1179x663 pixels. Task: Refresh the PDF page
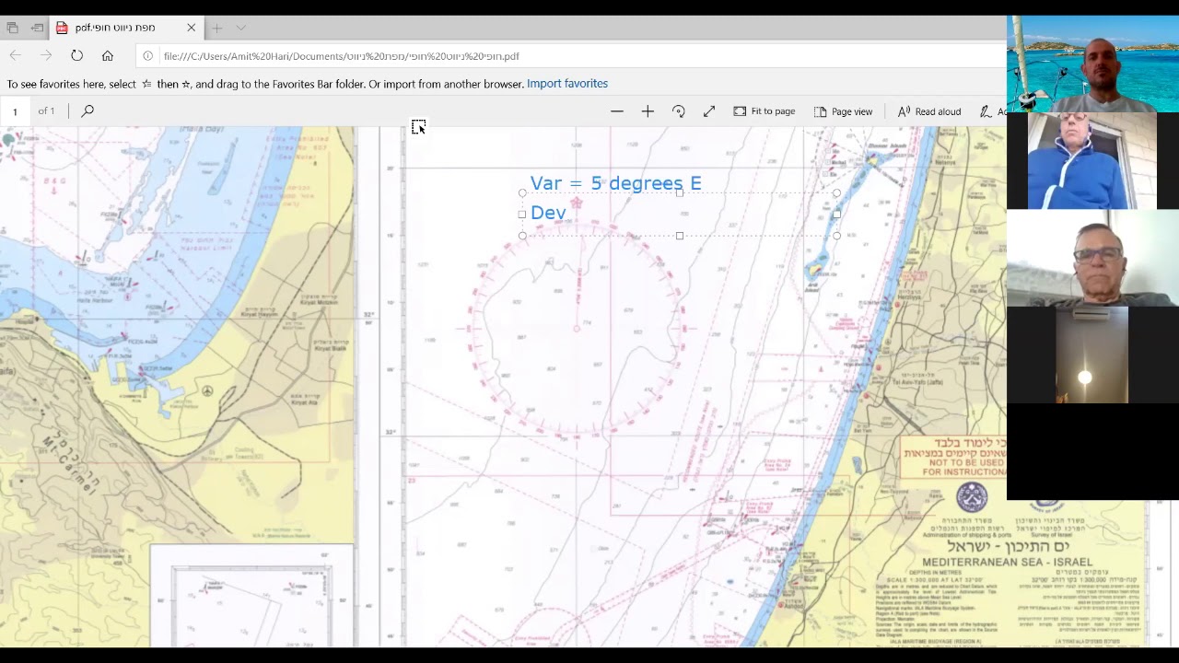point(76,56)
